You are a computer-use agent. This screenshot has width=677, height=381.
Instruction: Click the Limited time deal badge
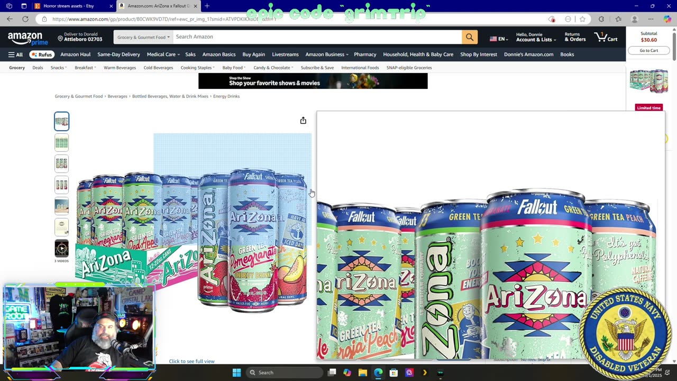pyautogui.click(x=648, y=108)
